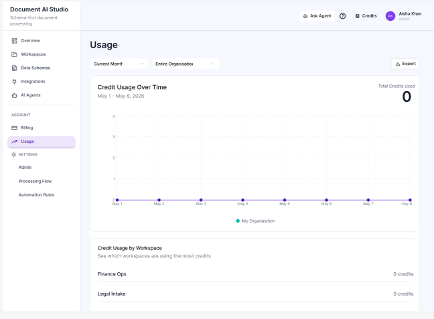The width and height of the screenshot is (434, 319).
Task: Open Aisha Khan profile menu
Action: [x=404, y=16]
